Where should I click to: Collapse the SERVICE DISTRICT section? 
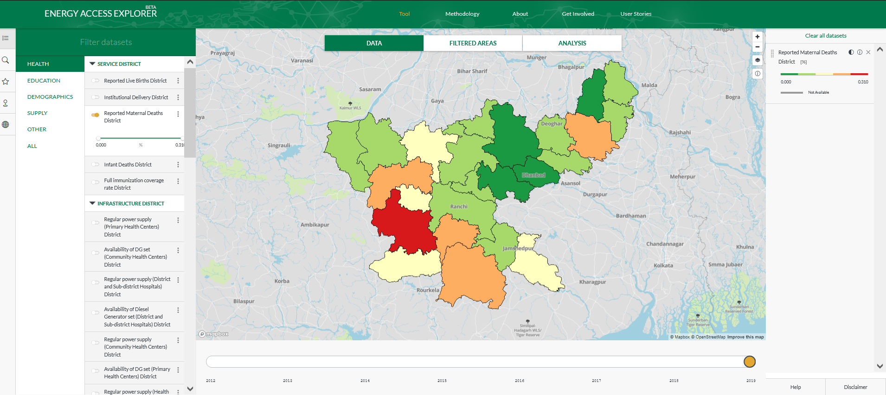click(92, 64)
